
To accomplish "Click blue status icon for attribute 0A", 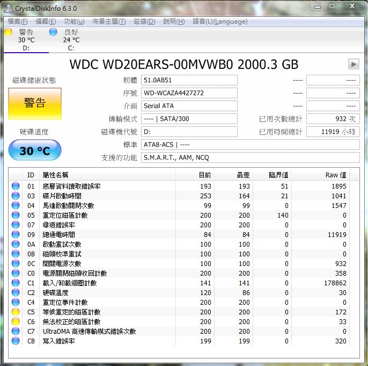I will (x=16, y=244).
